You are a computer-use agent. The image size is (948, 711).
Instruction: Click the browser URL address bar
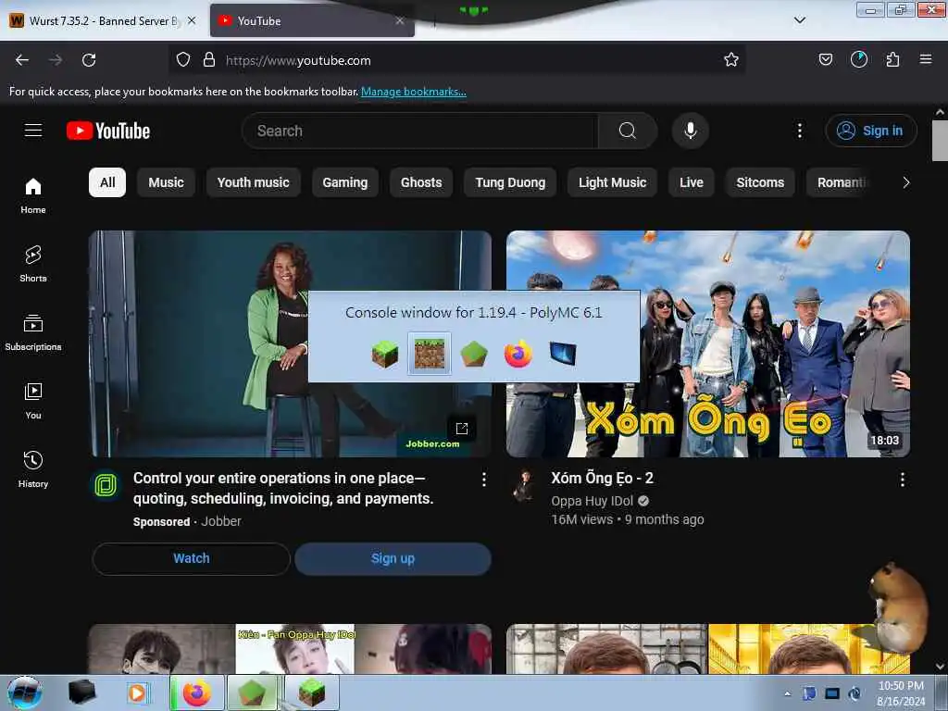coord(456,60)
